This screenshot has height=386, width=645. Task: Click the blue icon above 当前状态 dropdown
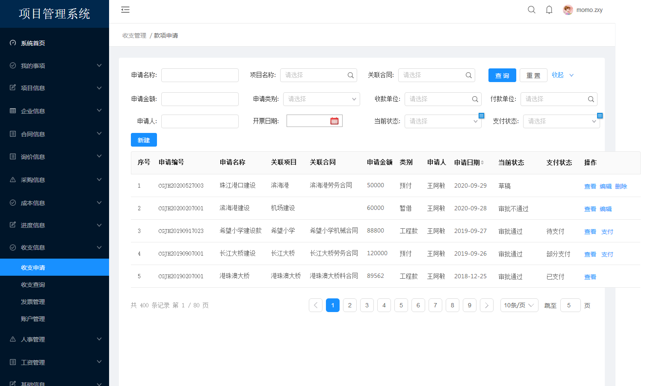point(481,115)
